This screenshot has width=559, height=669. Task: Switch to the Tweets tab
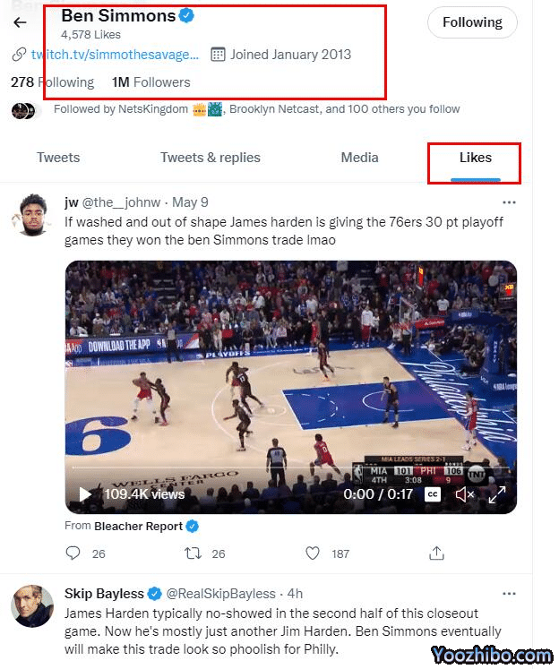tap(58, 158)
